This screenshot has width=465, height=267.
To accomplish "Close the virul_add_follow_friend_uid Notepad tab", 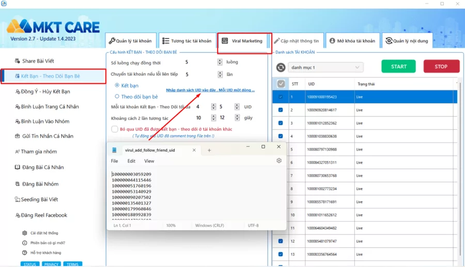I will [194, 150].
